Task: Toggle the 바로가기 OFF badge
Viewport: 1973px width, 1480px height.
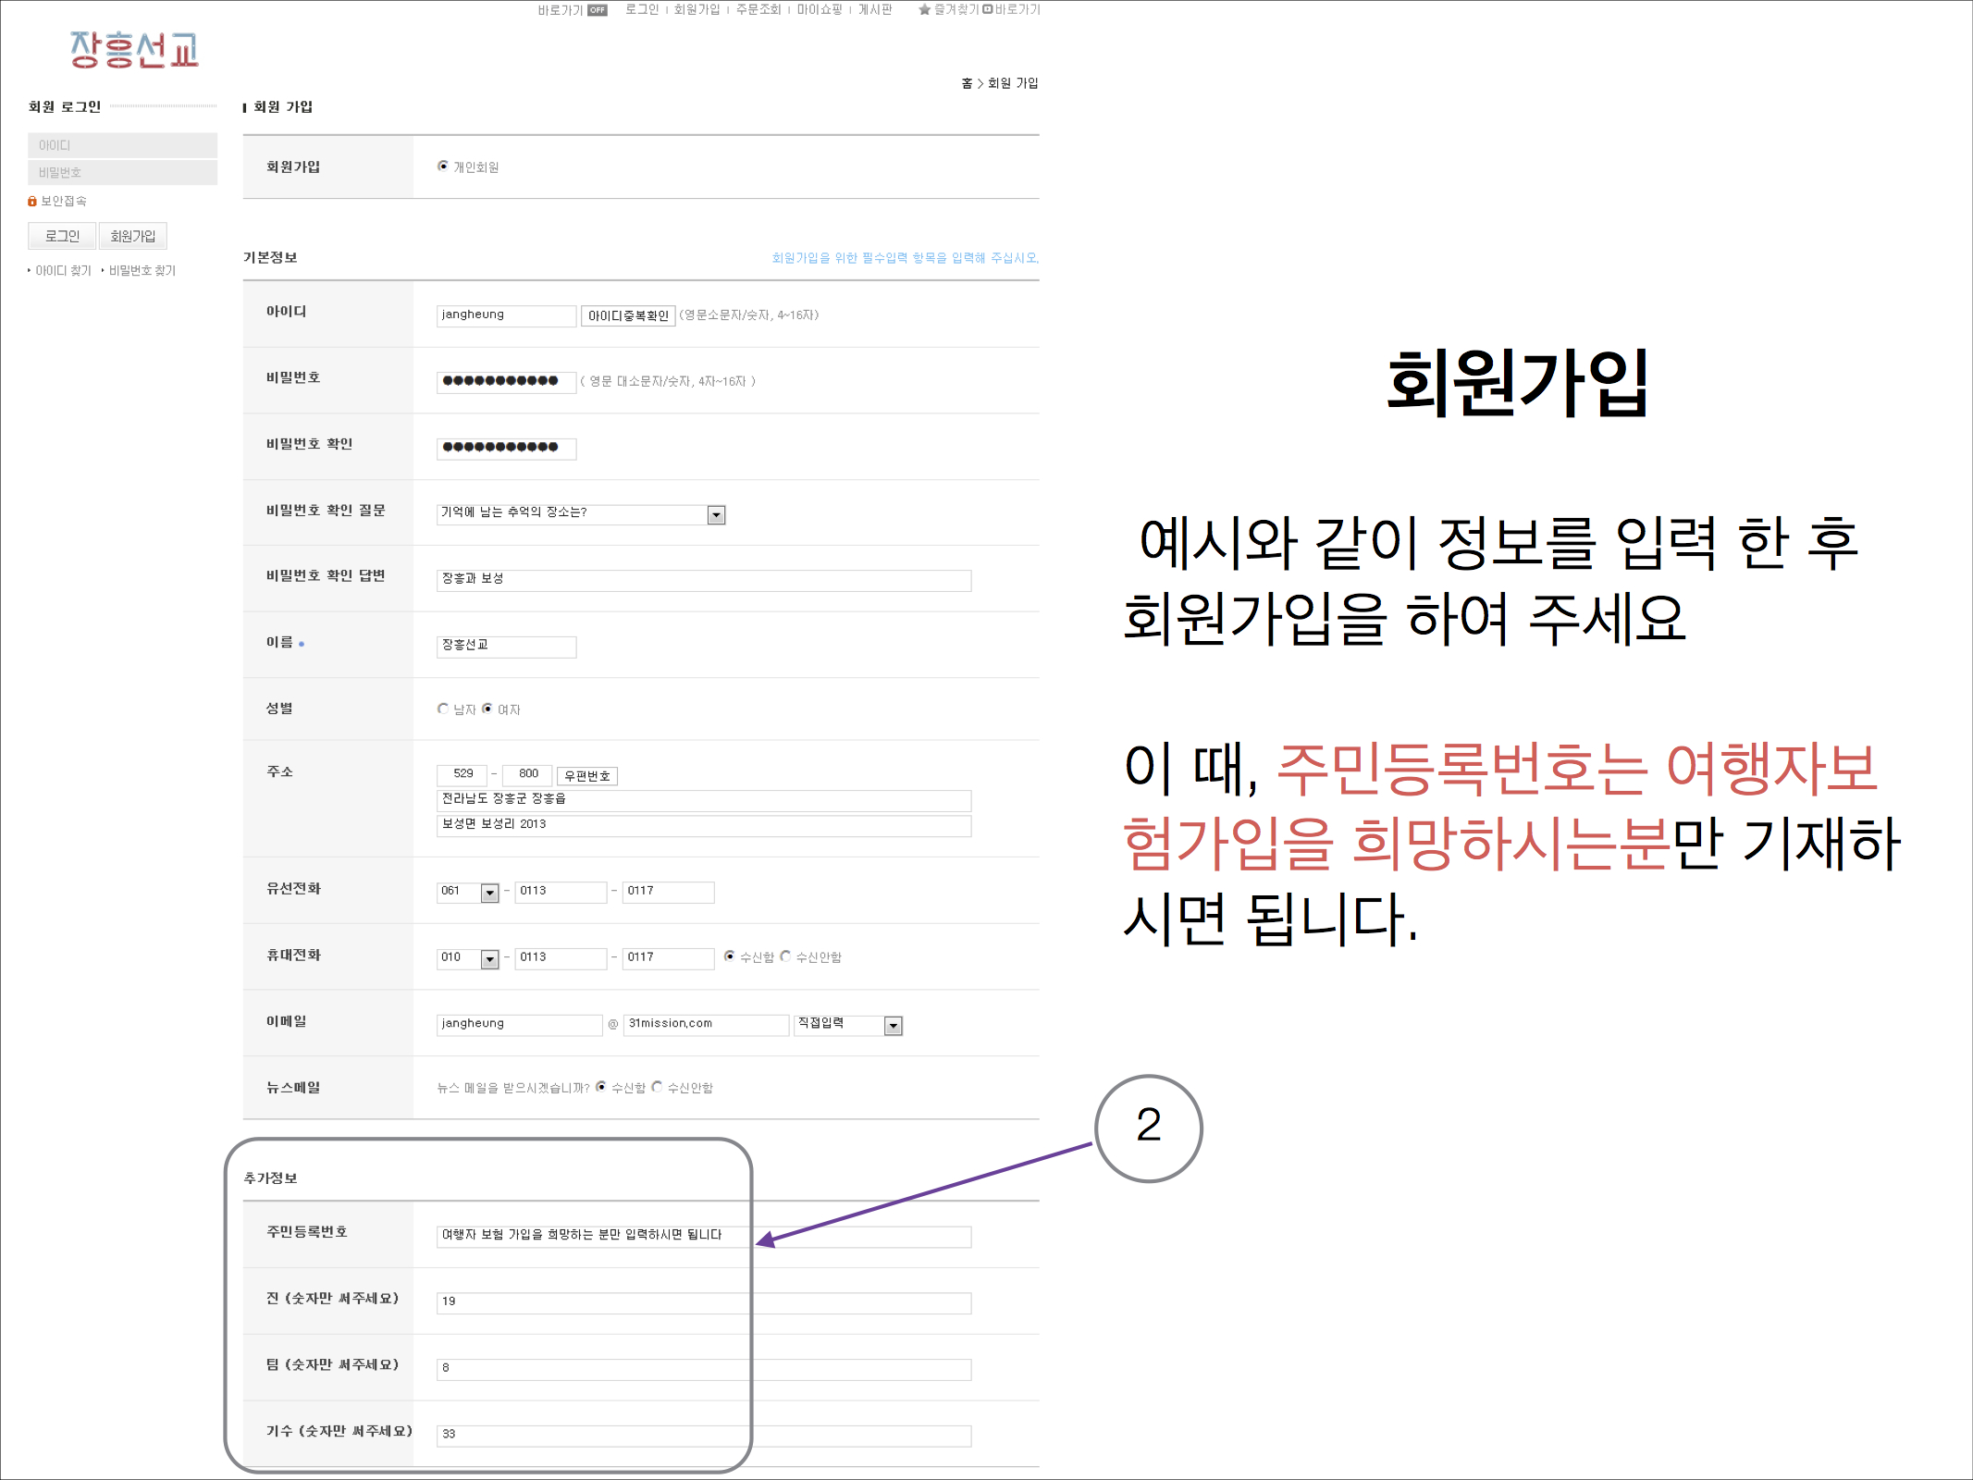Action: (598, 10)
